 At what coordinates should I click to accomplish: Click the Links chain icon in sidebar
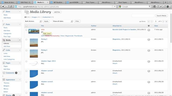4,50
